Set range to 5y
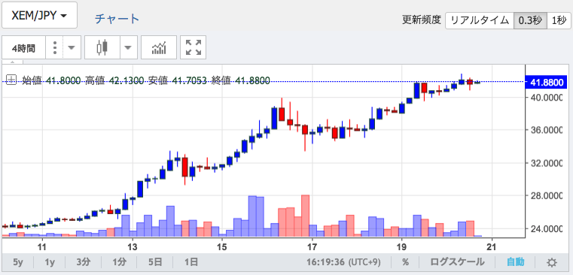This screenshot has height=275, width=573. click(x=18, y=262)
